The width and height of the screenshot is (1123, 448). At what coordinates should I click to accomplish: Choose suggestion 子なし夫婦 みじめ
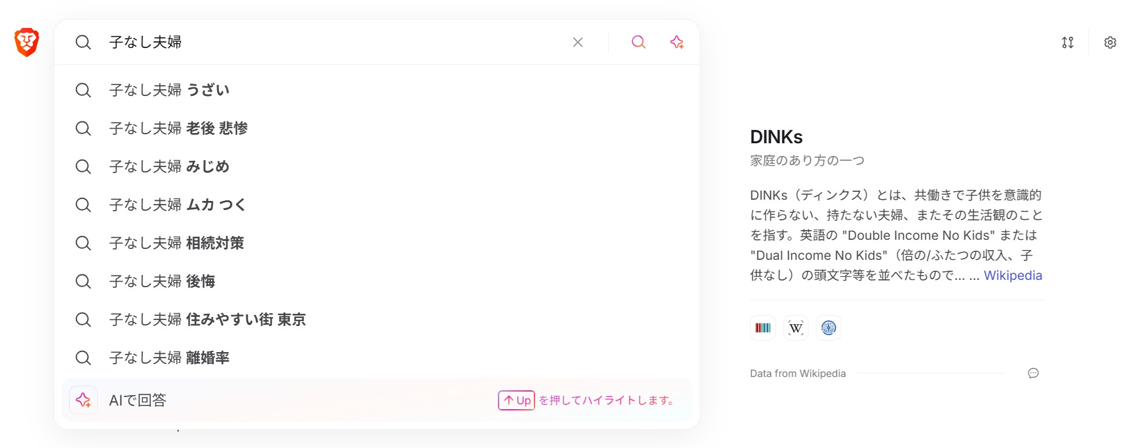[169, 167]
